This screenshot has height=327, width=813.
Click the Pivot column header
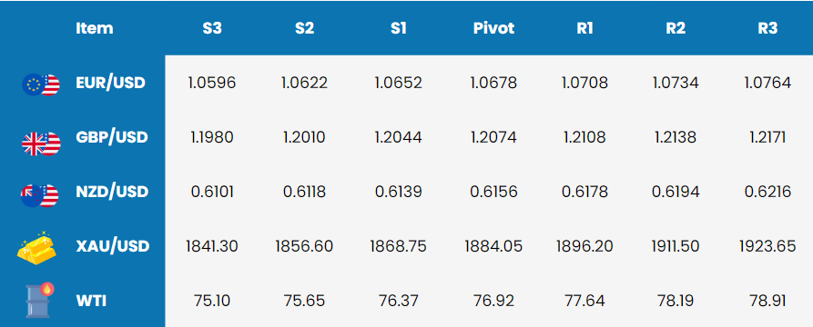tap(493, 28)
